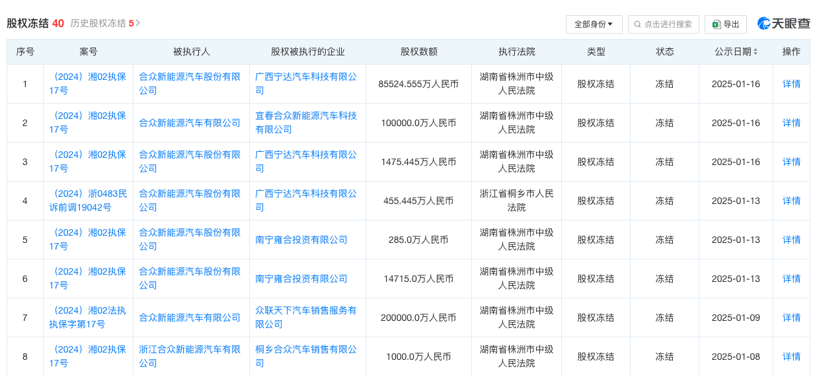This screenshot has height=375, width=815.
Task: Open 合众新能源汽车有限公司 in row 7
Action: [190, 318]
